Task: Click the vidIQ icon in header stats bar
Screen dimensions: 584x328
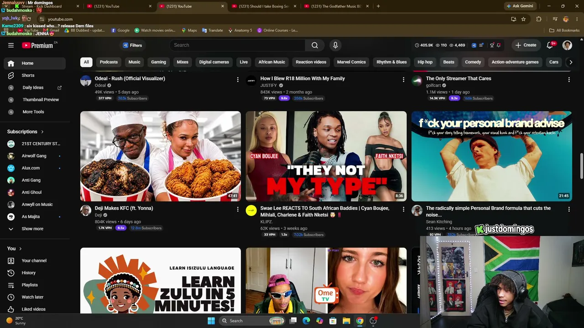Action: (x=474, y=45)
